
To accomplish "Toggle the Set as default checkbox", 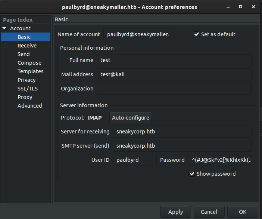I will coord(196,34).
